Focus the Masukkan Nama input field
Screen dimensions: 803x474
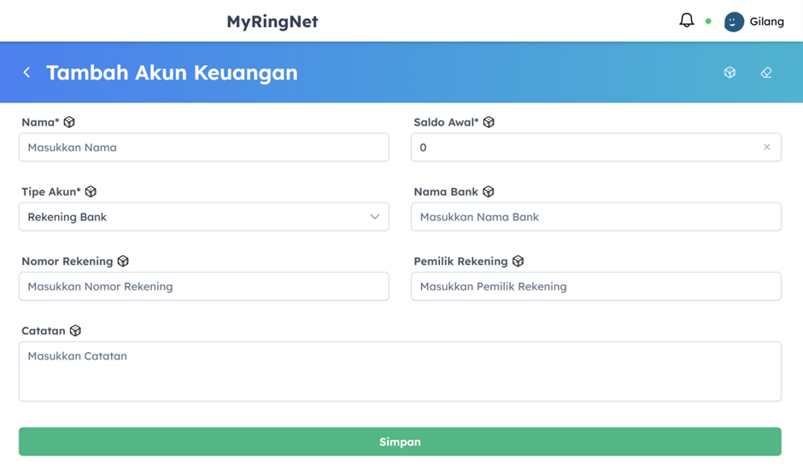[203, 147]
